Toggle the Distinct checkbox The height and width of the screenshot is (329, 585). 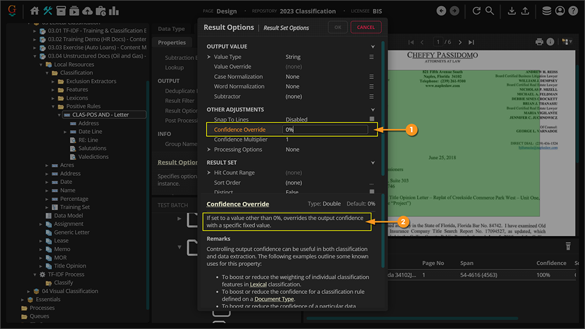coord(371,192)
